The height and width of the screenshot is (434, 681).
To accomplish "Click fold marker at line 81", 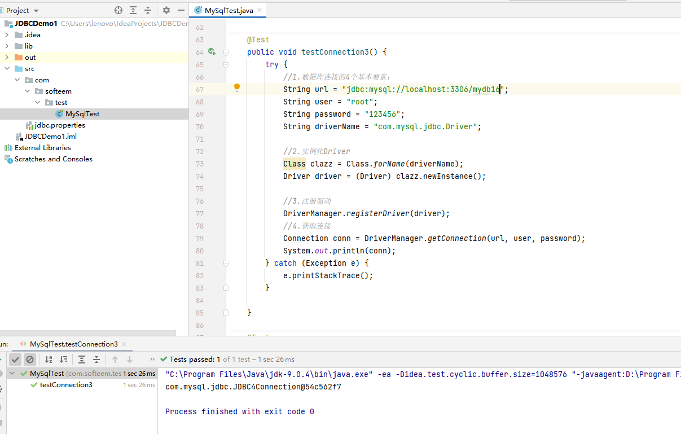I will point(225,263).
